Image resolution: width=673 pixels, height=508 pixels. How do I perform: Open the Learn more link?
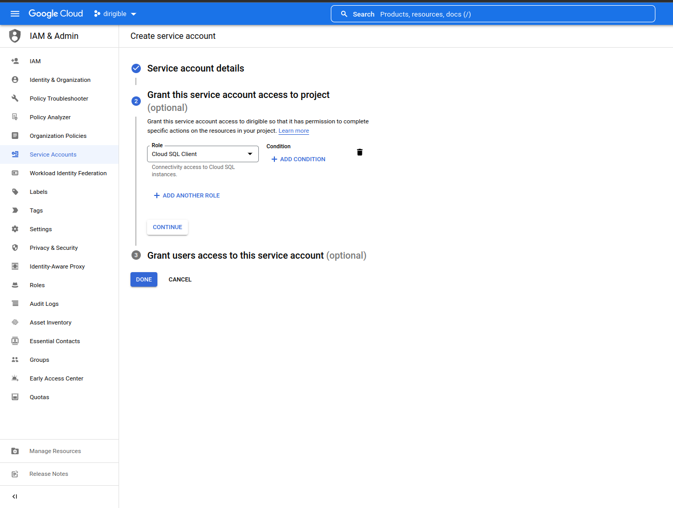pos(294,131)
